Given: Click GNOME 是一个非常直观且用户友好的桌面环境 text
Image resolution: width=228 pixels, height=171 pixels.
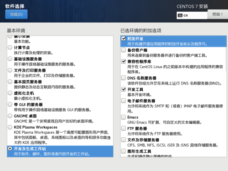Looking at the screenshot, I should click(x=54, y=121).
